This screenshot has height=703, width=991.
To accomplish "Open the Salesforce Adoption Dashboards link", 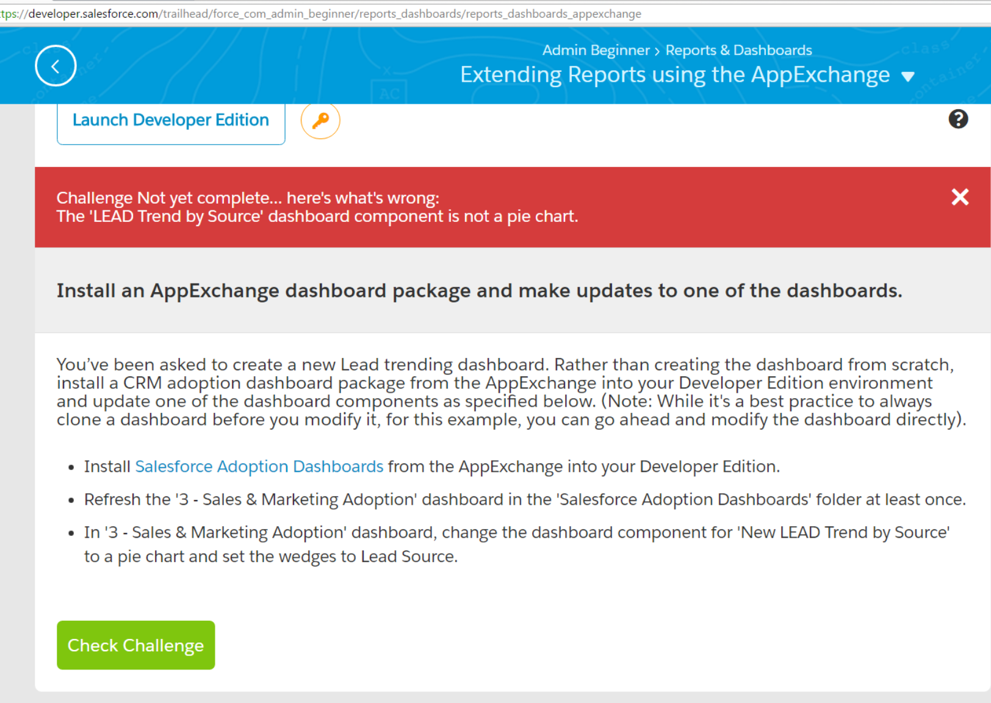I will [259, 466].
